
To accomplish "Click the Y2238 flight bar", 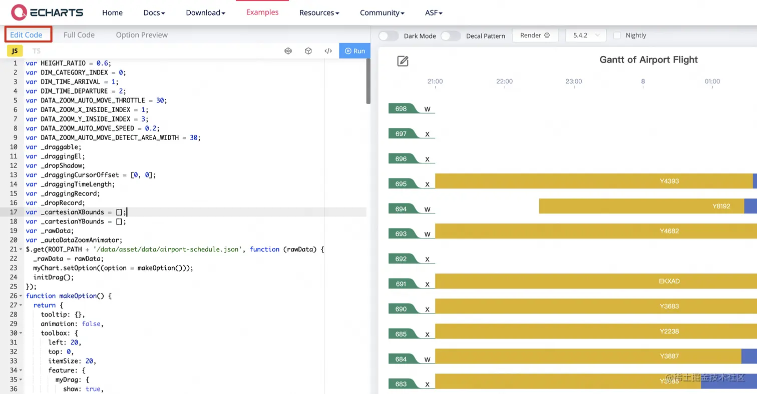I will pos(596,331).
